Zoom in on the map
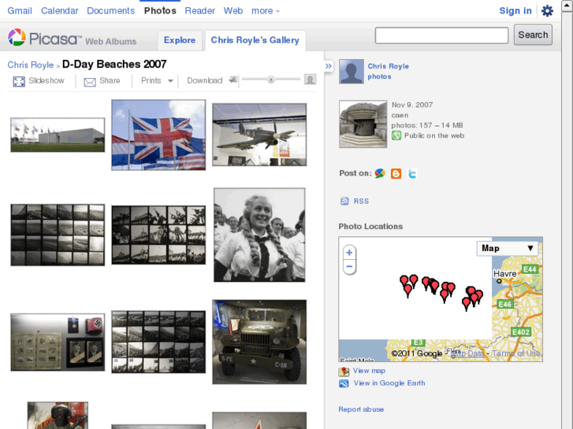Image resolution: width=573 pixels, height=429 pixels. pos(349,253)
